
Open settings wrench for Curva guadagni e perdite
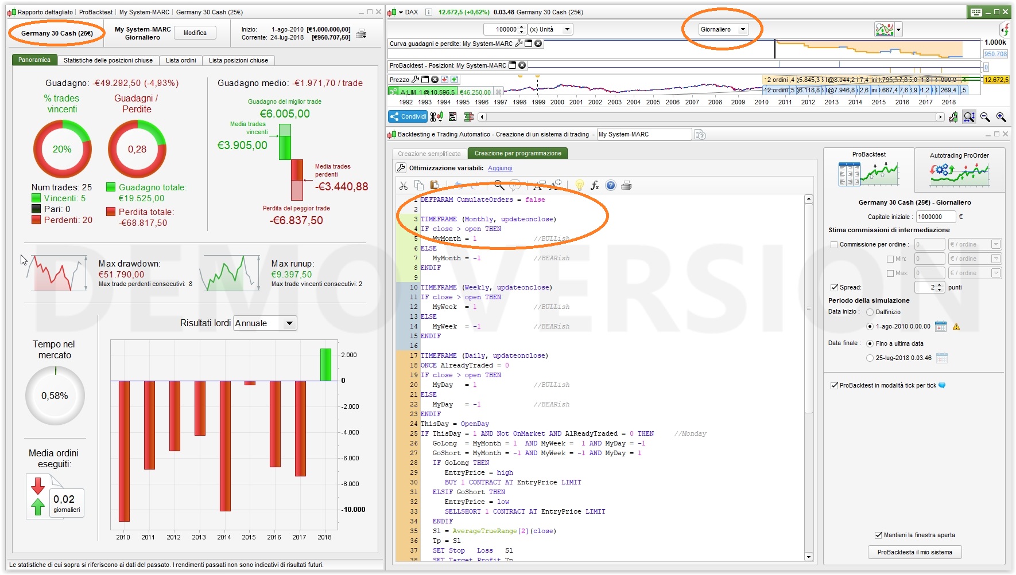click(x=519, y=44)
